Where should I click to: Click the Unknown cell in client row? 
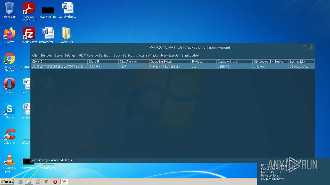pos(270,67)
